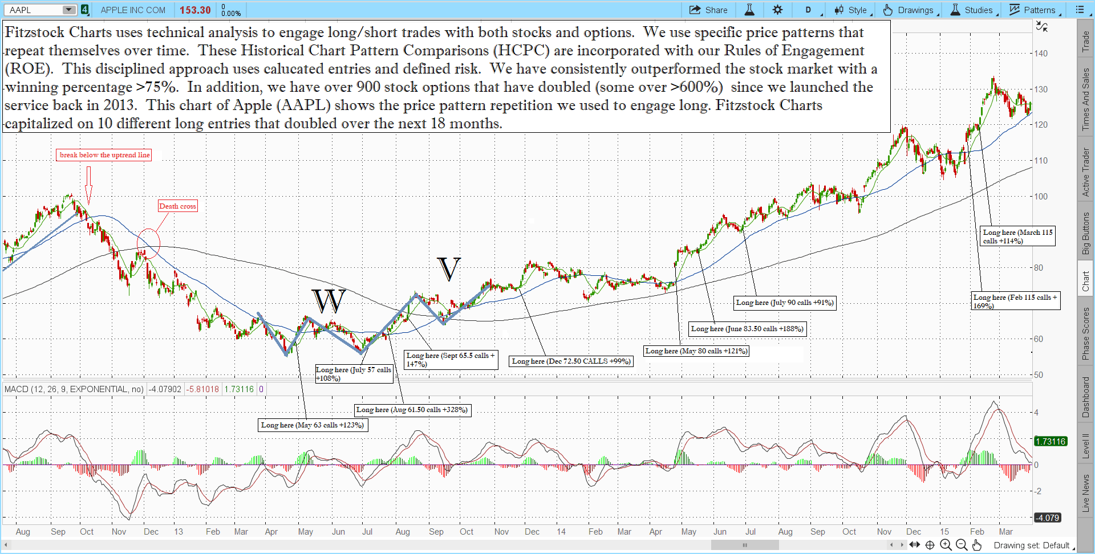
Task: Click the zoom in magnifier icon
Action: point(946,545)
